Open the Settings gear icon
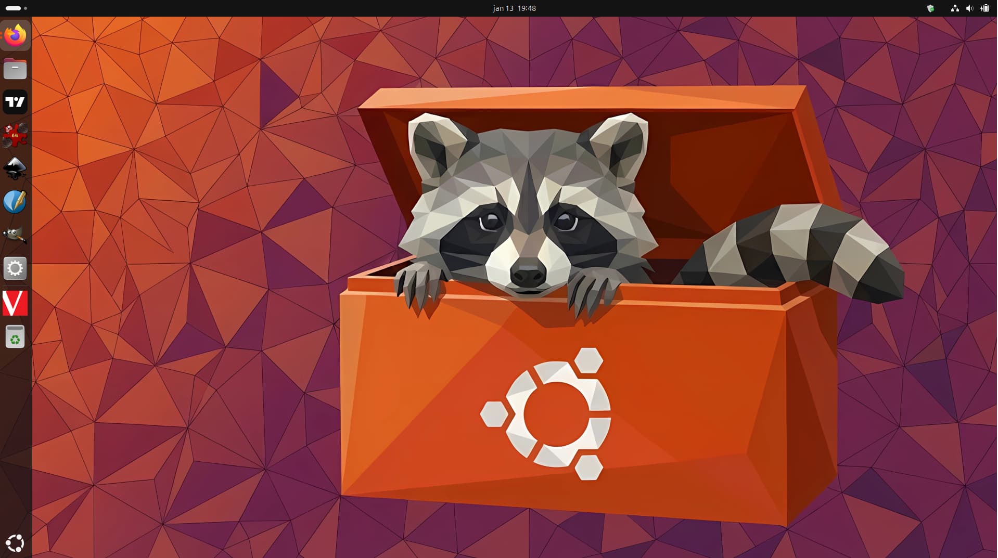Viewport: 998px width, 558px height. click(15, 269)
